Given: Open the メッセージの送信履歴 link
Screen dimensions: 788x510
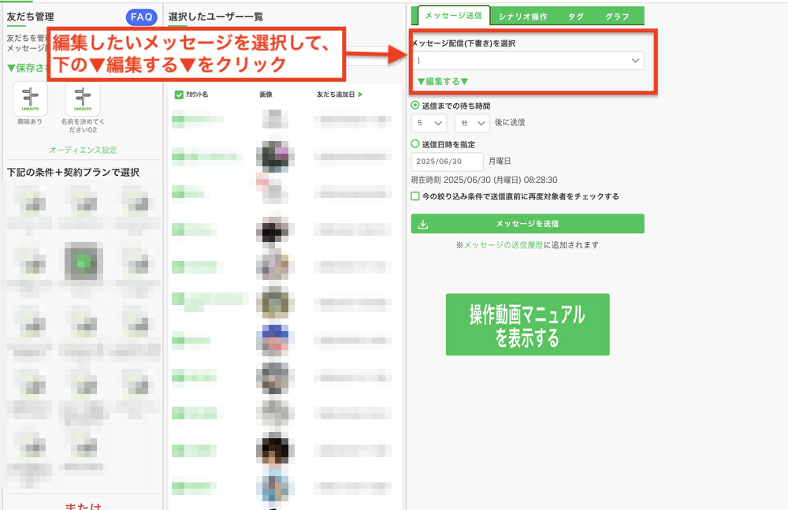Looking at the screenshot, I should 502,245.
